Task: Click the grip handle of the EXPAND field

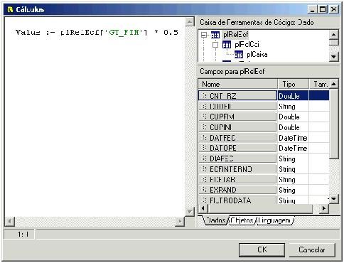Action: point(205,190)
